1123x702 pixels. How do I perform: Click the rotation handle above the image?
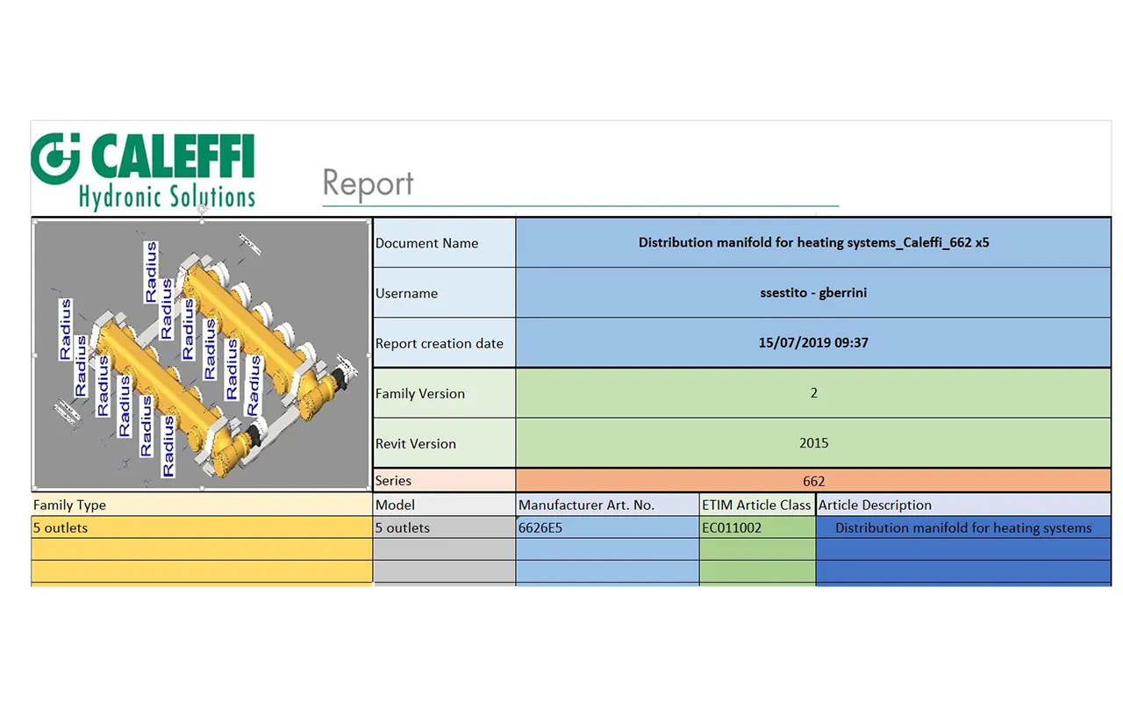203,209
